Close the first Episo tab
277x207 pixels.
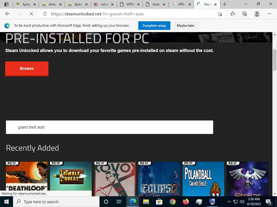coord(34,4)
